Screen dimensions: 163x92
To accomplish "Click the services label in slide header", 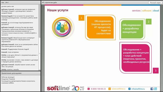I will click(136, 10).
